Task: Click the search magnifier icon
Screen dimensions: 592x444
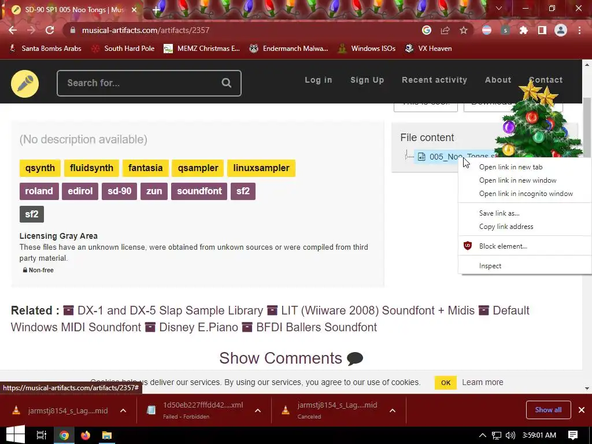Action: point(227,83)
